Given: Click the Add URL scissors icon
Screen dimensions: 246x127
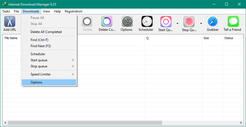Looking at the screenshot, I should click(x=10, y=21).
